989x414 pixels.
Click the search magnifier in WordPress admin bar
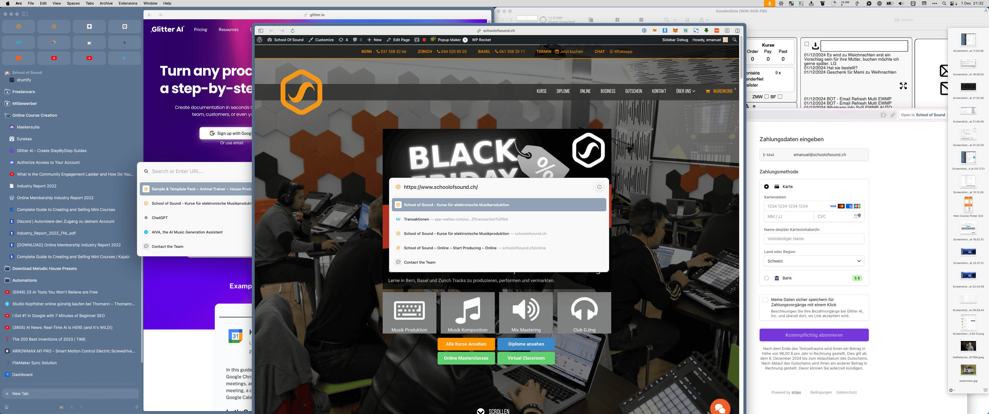pos(735,40)
